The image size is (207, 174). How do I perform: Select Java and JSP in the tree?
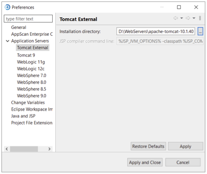point(23,116)
